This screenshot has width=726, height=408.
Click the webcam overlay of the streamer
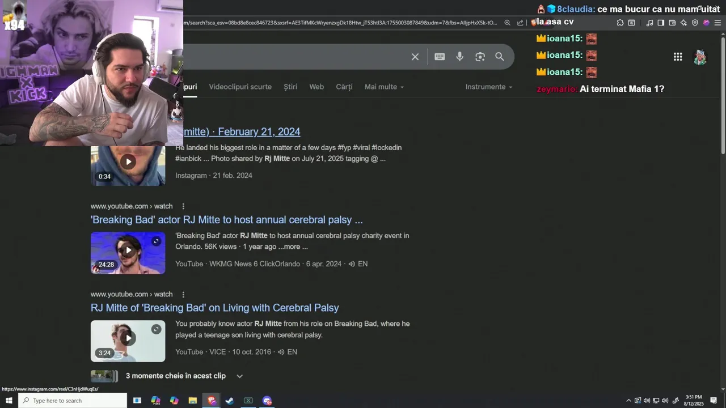pyautogui.click(x=91, y=73)
